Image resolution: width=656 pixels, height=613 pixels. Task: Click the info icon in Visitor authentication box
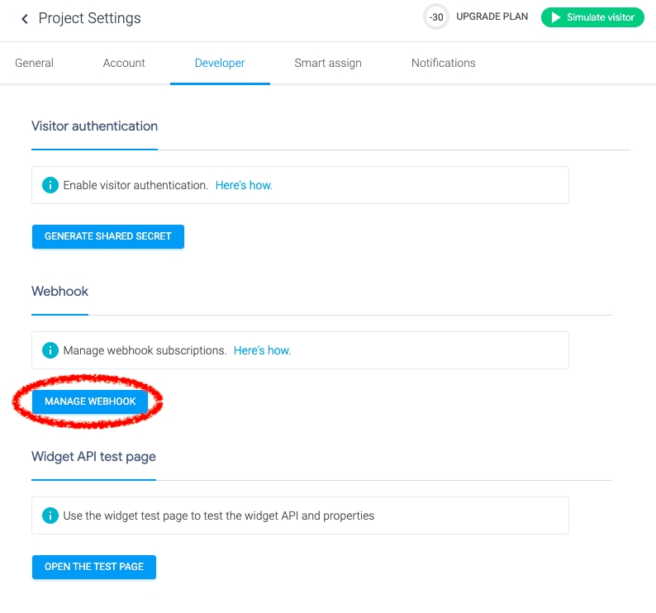[50, 185]
